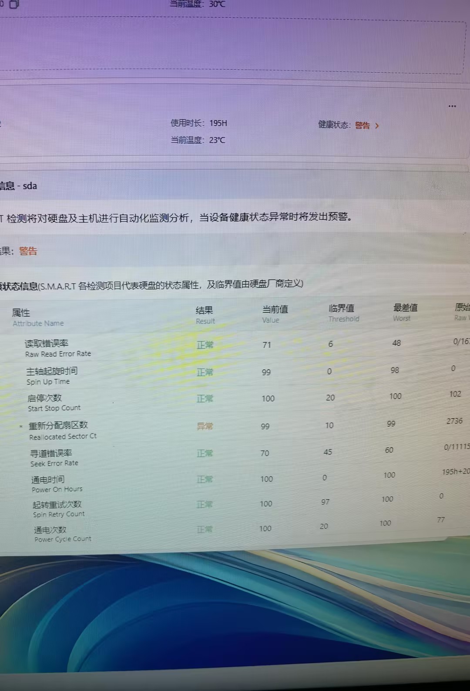470x691 pixels.
Task: Click threshold 20 of Start Stop Count
Action: tap(330, 398)
